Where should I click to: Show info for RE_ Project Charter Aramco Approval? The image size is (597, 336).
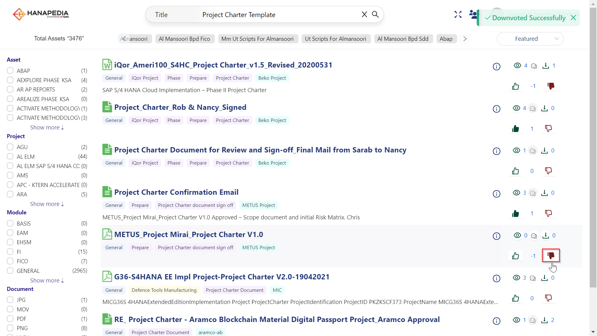[497, 321]
